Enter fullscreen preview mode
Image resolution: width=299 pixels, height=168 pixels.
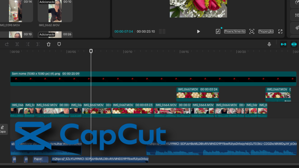[280, 31]
